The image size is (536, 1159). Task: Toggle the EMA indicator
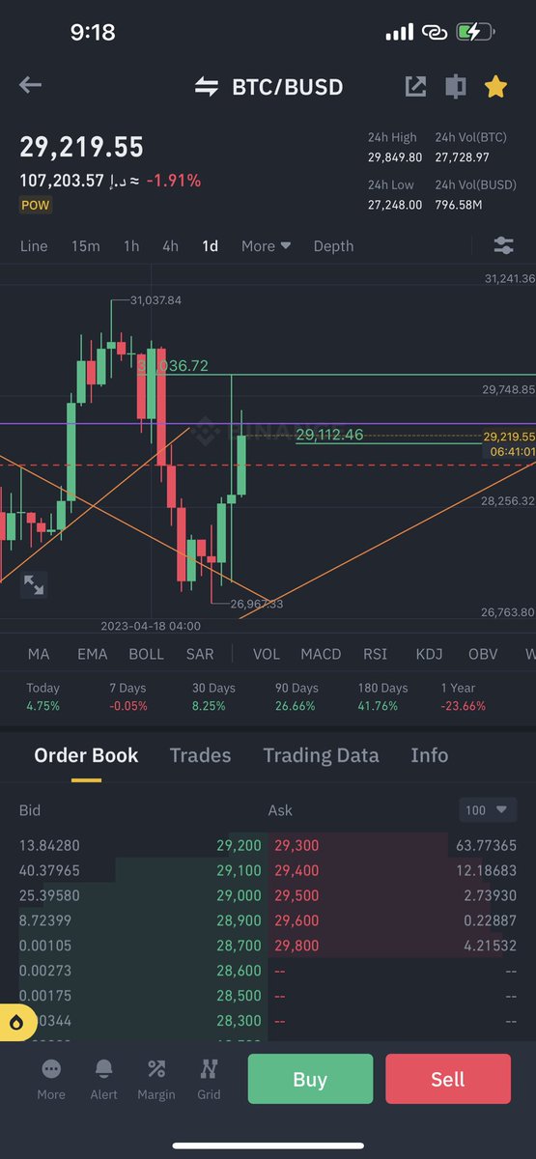tap(92, 654)
